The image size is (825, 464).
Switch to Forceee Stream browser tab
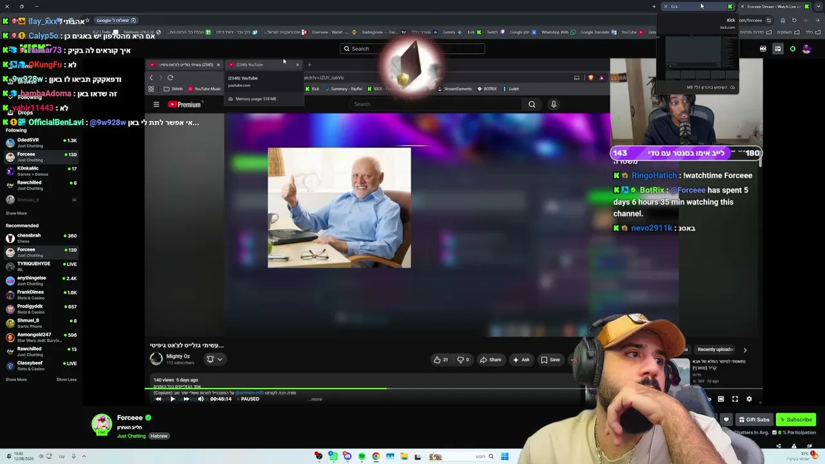pyautogui.click(x=774, y=6)
